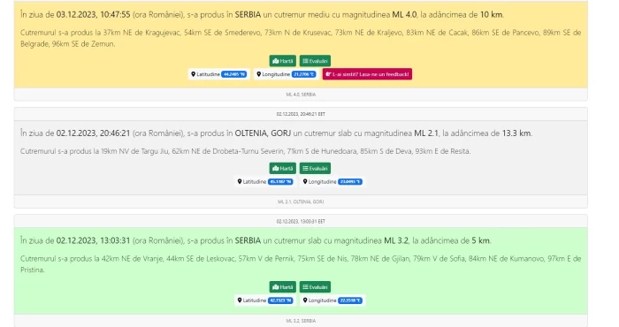Open Hartă map for Oltenia, Gorj quake

coord(283,168)
